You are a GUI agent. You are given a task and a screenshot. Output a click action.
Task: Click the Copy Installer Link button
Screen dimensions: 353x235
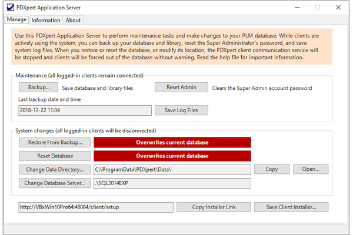[x=214, y=207]
